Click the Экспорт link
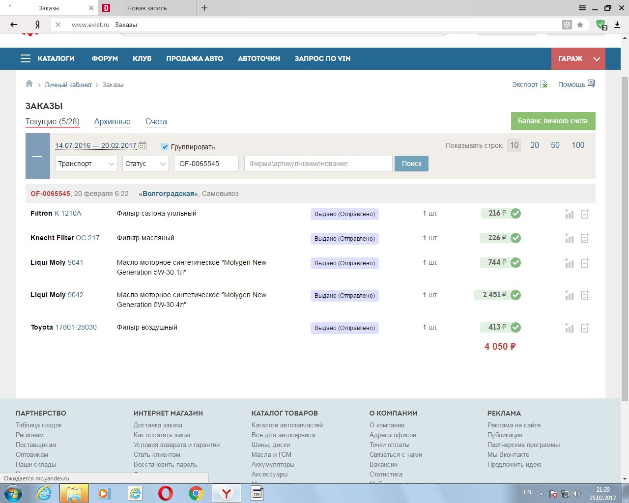Image resolution: width=629 pixels, height=503 pixels. coord(530,84)
